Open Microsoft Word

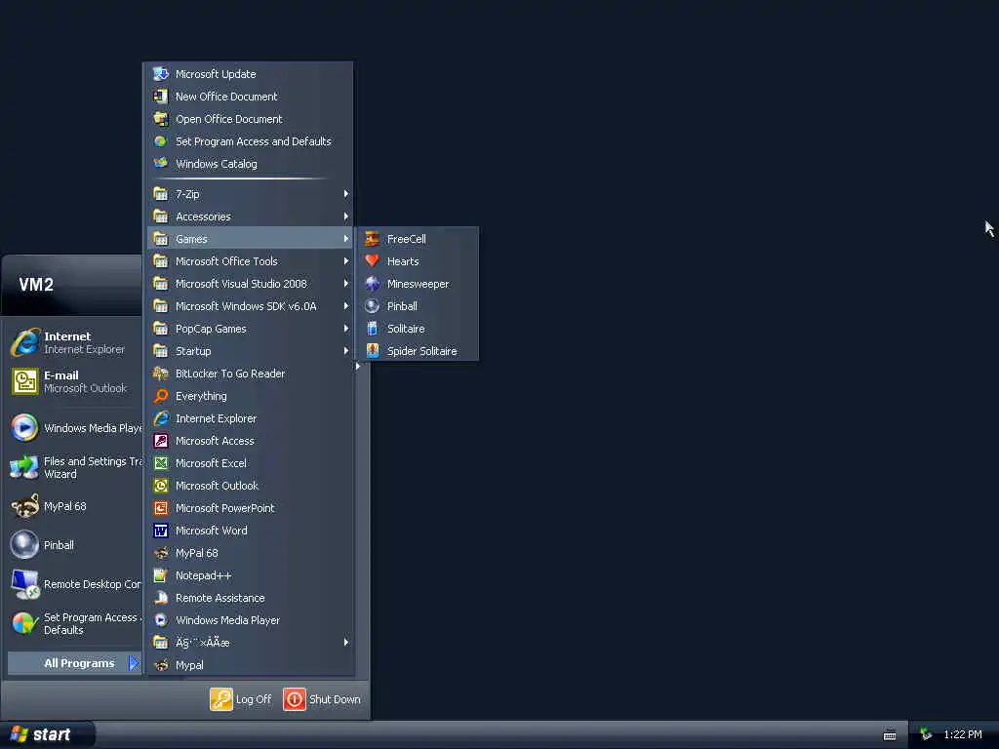point(250,531)
